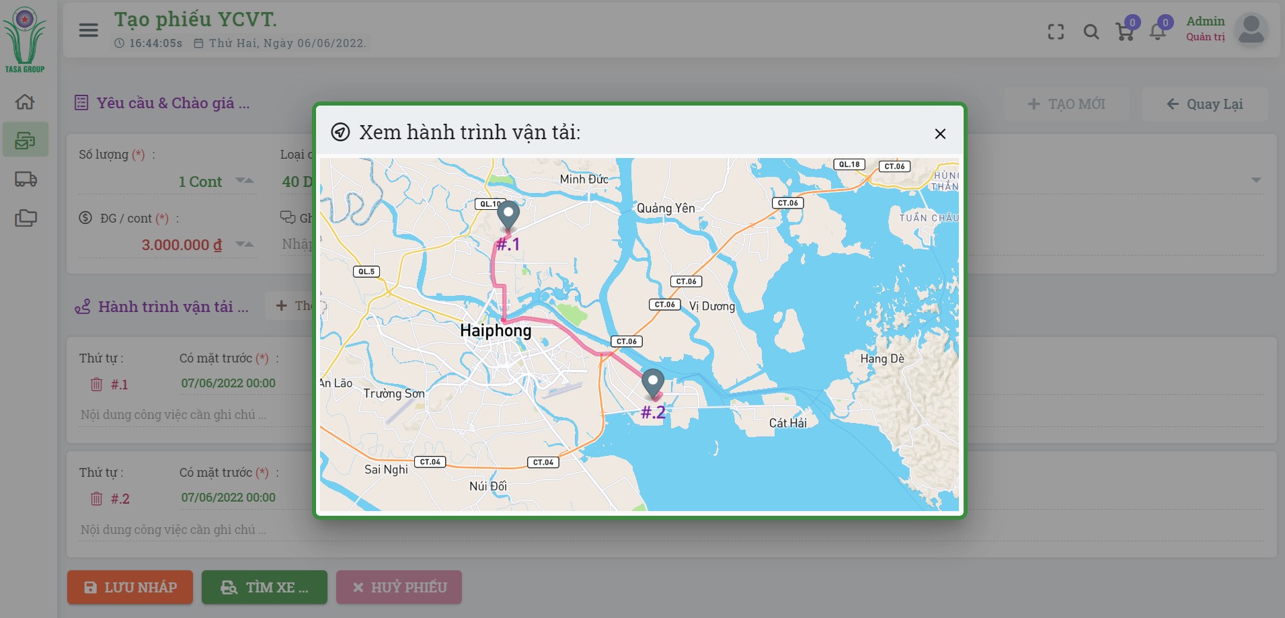This screenshot has width=1285, height=618.
Task: Open Admin user avatar menu
Action: pyautogui.click(x=1251, y=30)
